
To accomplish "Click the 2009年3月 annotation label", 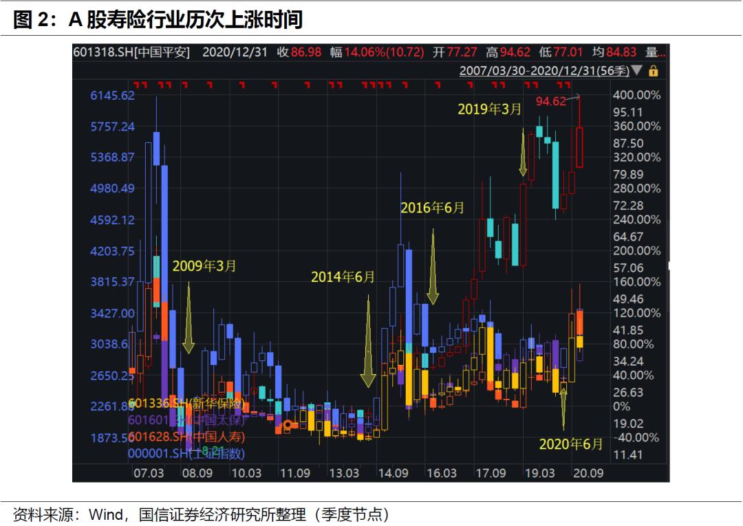I will pos(204,266).
